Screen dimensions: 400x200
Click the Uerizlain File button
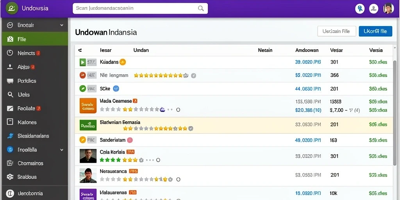click(336, 31)
